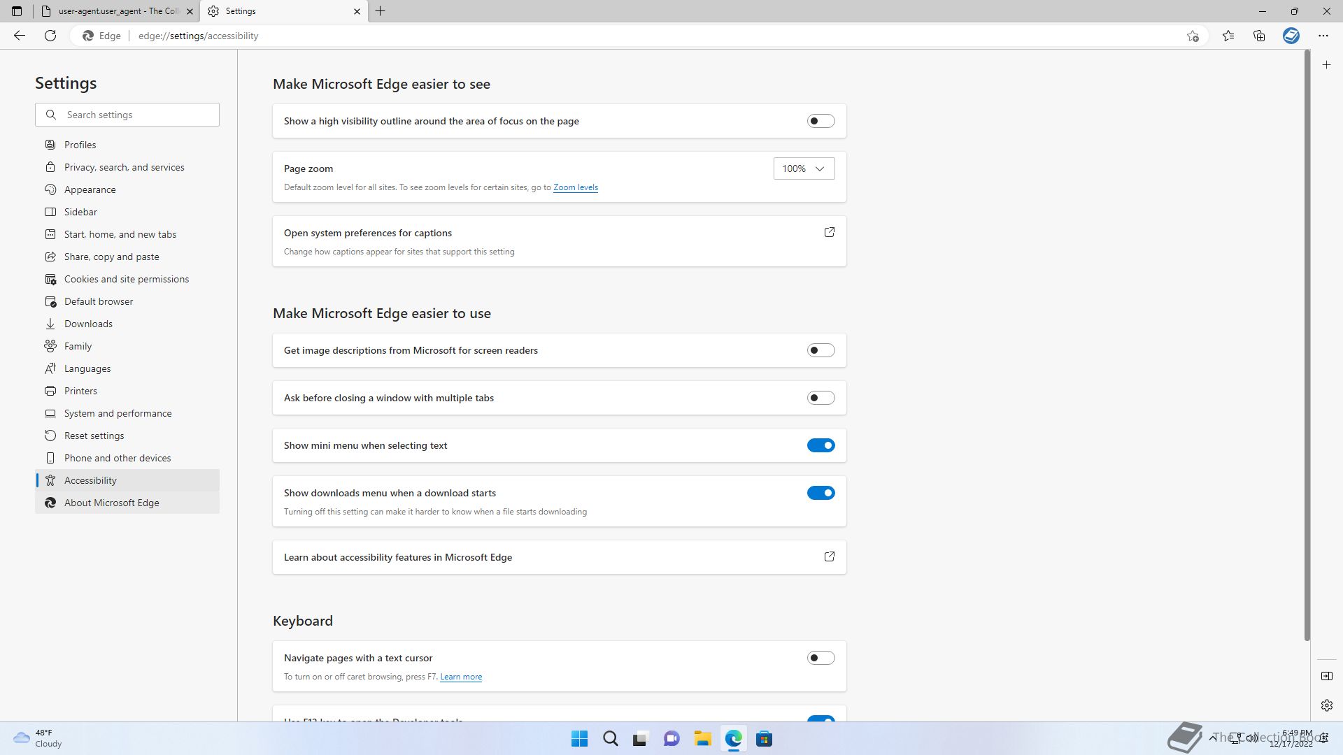Open system preferences for captions
1343x755 pixels.
point(559,241)
